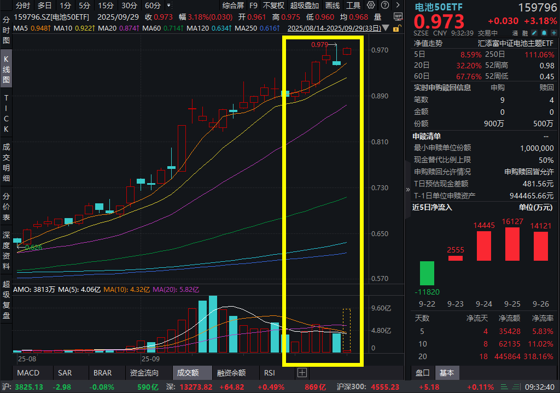The image size is (560, 393).
Task: Open the settings gear icon on the toolbar
Action: (x=371, y=5)
